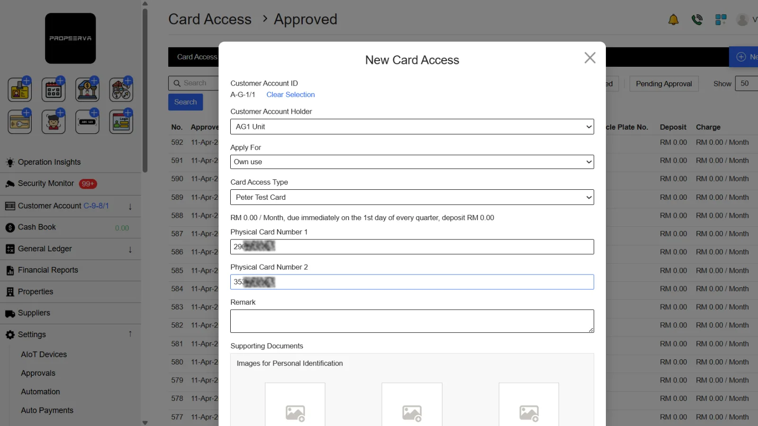Expand General Ledger menu arrow
The height and width of the screenshot is (426, 758).
pos(130,249)
